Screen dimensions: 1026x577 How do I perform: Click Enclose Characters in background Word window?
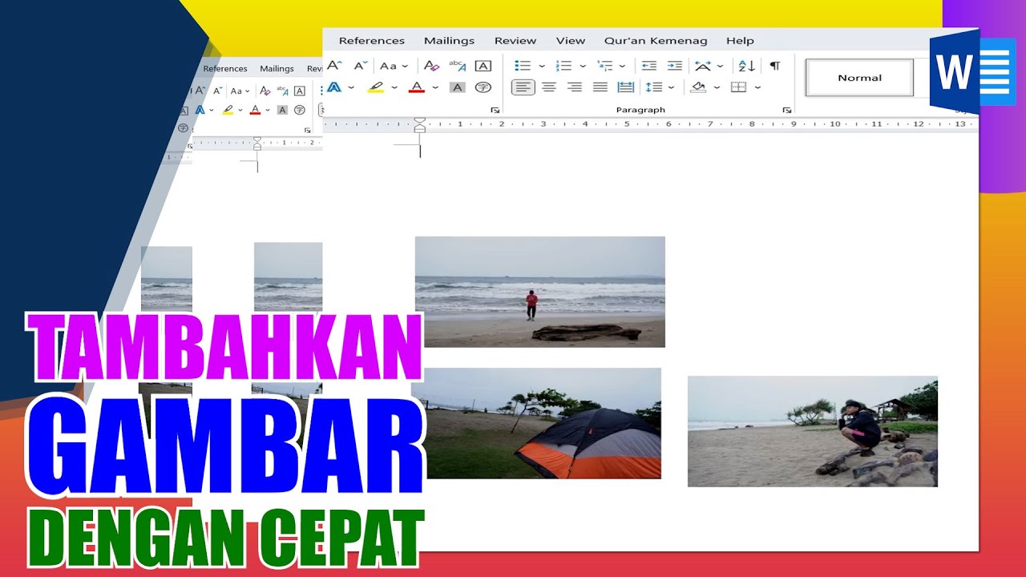click(x=299, y=110)
